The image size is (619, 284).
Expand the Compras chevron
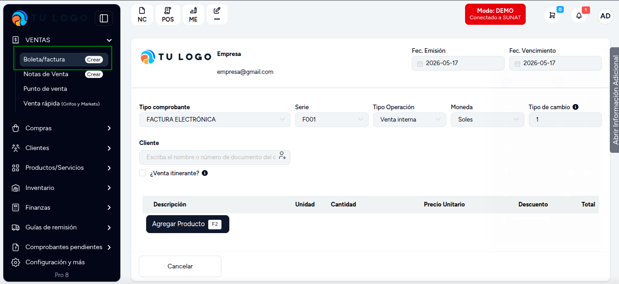tap(109, 128)
